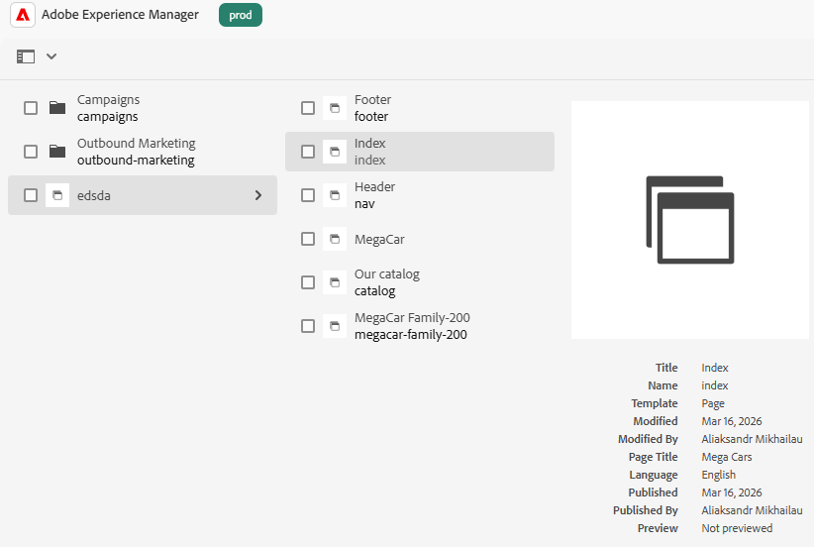The width and height of the screenshot is (814, 547).
Task: Select the Our catalog entry
Action: (x=420, y=282)
